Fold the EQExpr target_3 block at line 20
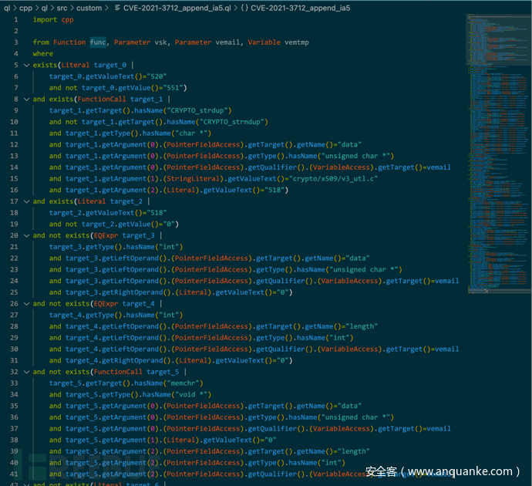 (x=26, y=235)
